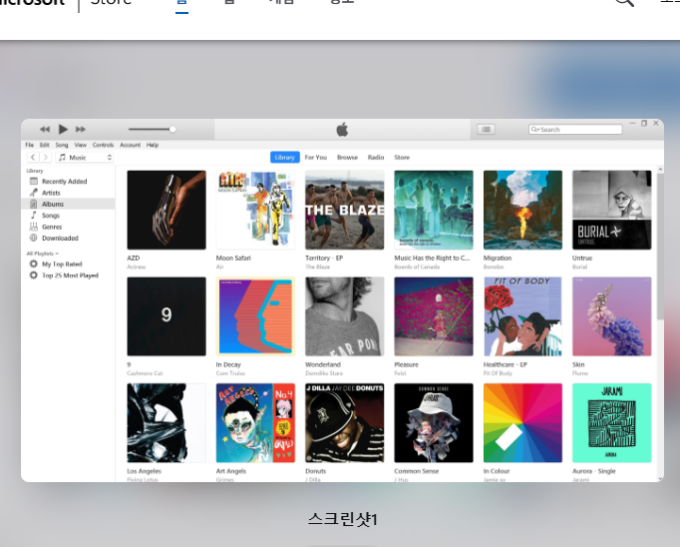
Task: Collapse the All Playlists section
Action: tap(43, 254)
